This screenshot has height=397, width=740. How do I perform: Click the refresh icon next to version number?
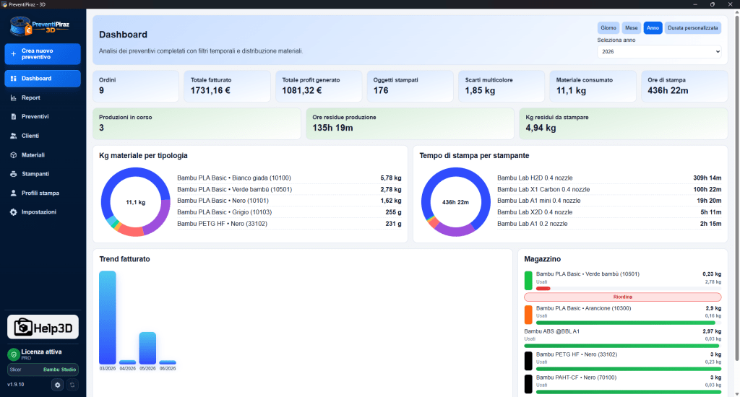72,385
